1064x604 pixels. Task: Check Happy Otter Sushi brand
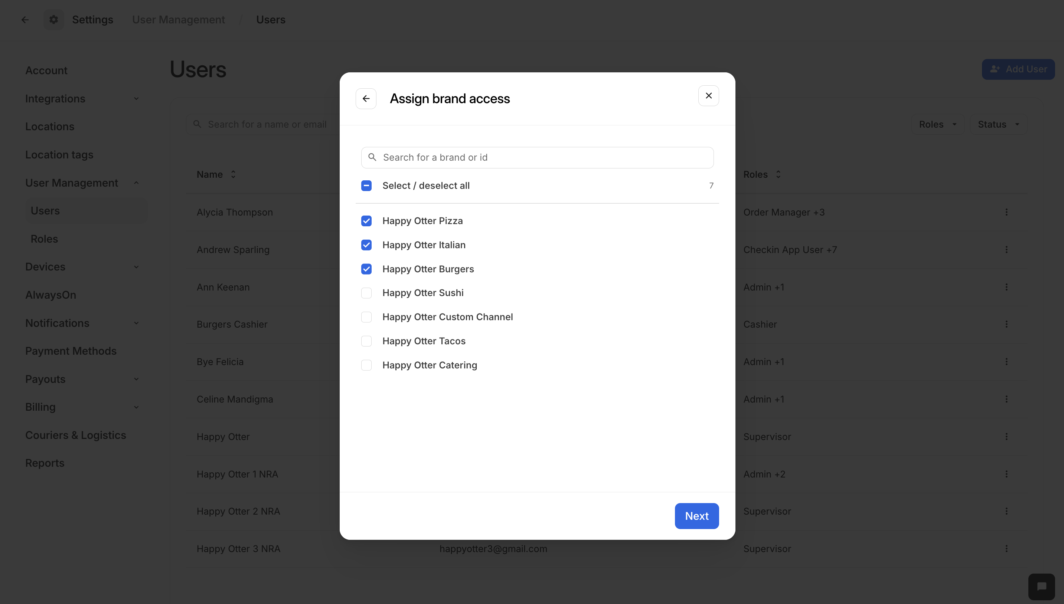point(366,293)
